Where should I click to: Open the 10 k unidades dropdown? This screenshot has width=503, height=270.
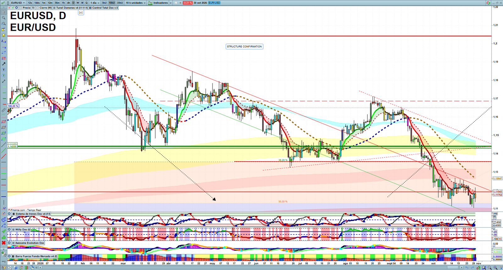(136, 3)
